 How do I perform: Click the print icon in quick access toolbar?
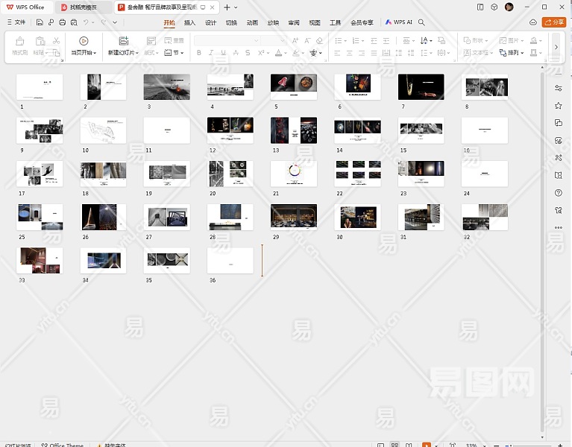[62, 22]
